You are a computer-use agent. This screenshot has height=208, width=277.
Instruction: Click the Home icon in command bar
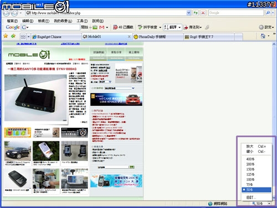(x=263, y=36)
